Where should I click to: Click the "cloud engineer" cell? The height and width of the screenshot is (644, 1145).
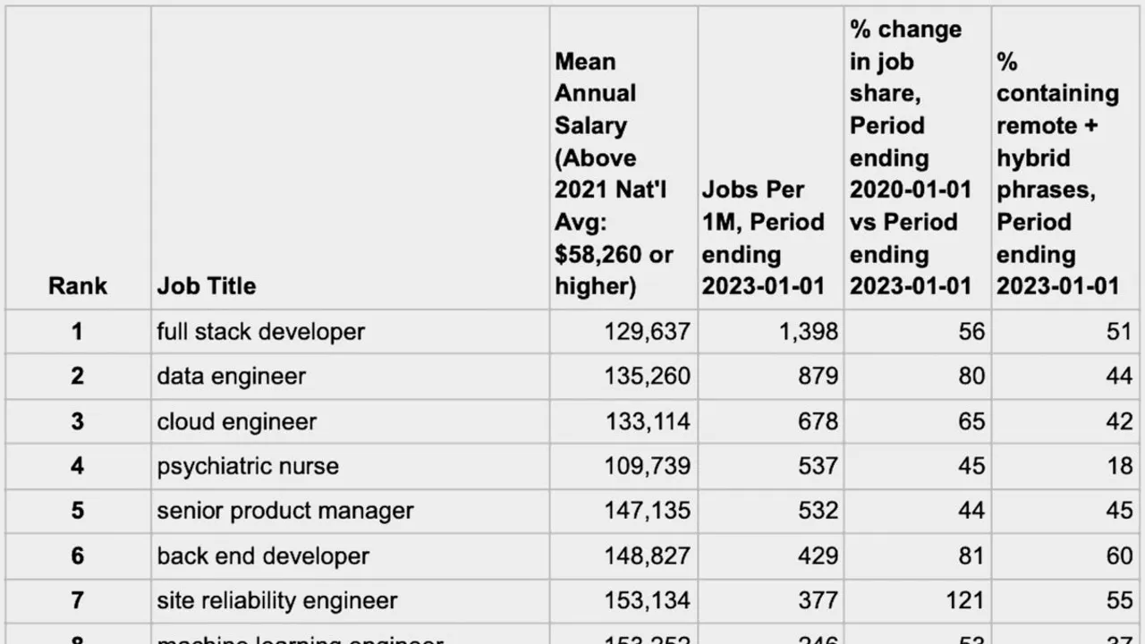(237, 421)
